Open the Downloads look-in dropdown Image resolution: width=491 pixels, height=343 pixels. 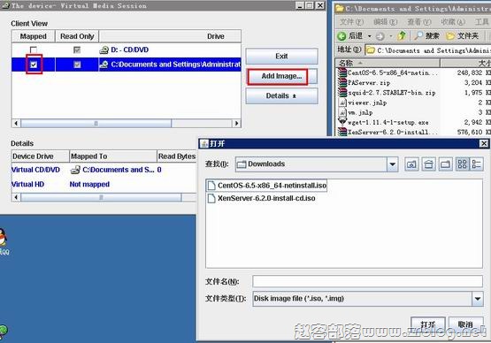[x=393, y=164]
